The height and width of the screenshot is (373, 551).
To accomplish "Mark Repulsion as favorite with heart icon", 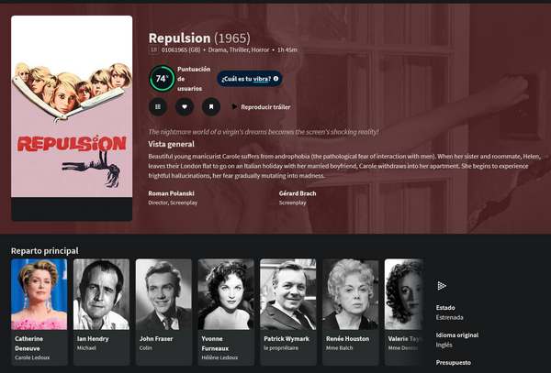I will 185,106.
